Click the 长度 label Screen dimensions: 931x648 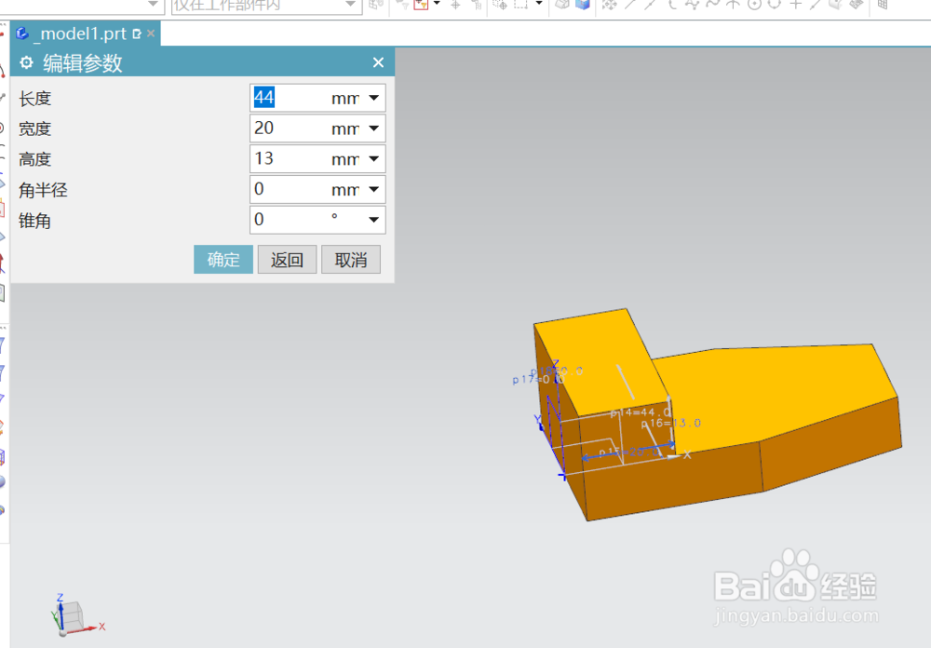pos(35,98)
